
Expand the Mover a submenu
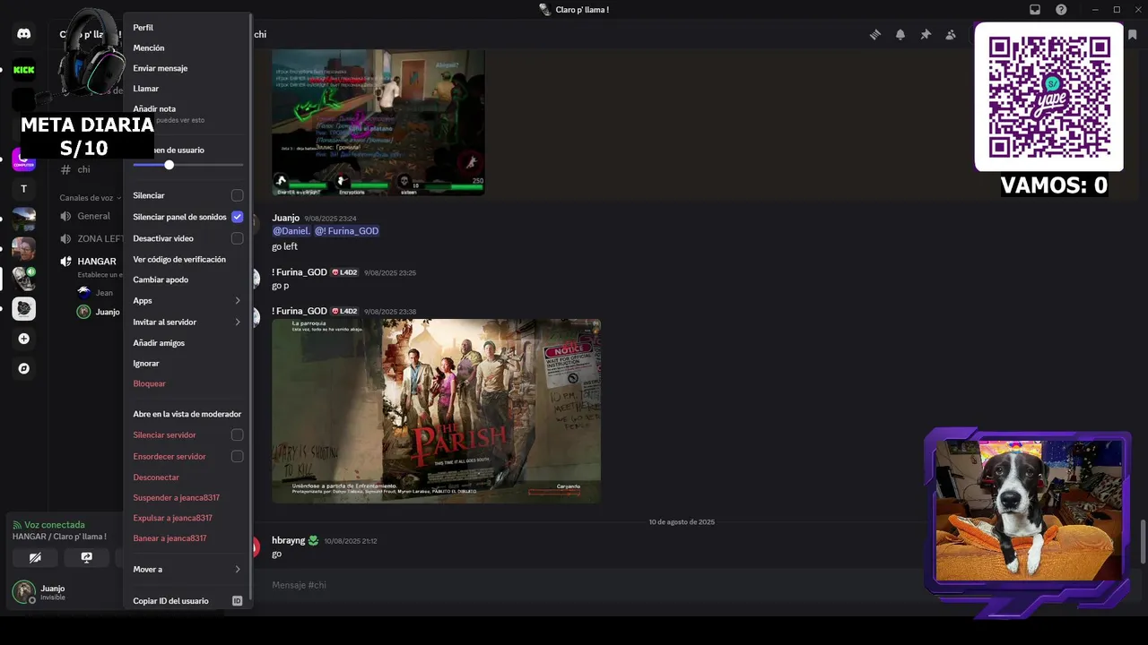[x=187, y=569]
